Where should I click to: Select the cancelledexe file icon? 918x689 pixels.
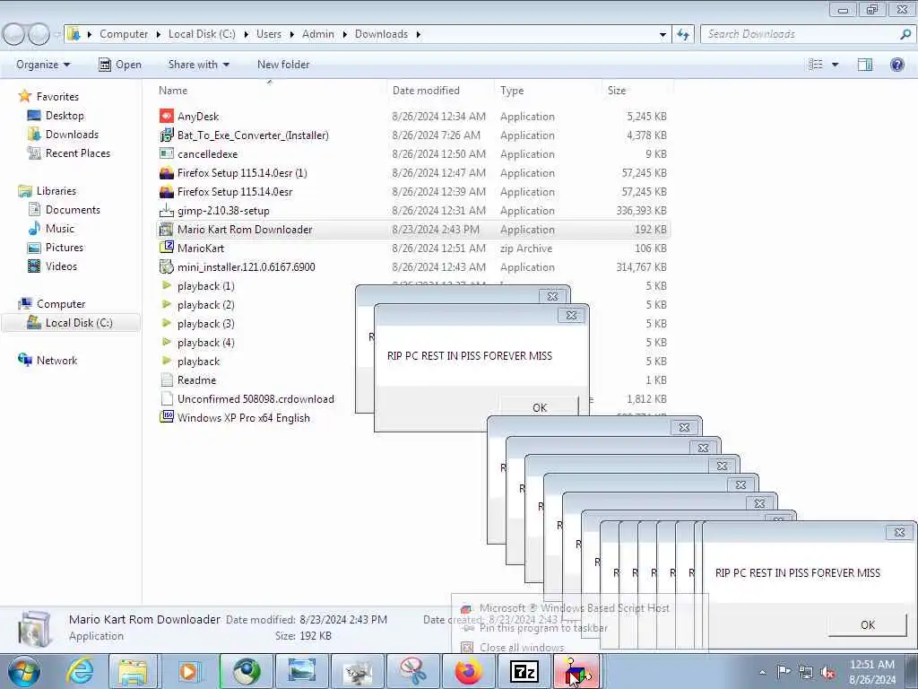pyautogui.click(x=166, y=153)
